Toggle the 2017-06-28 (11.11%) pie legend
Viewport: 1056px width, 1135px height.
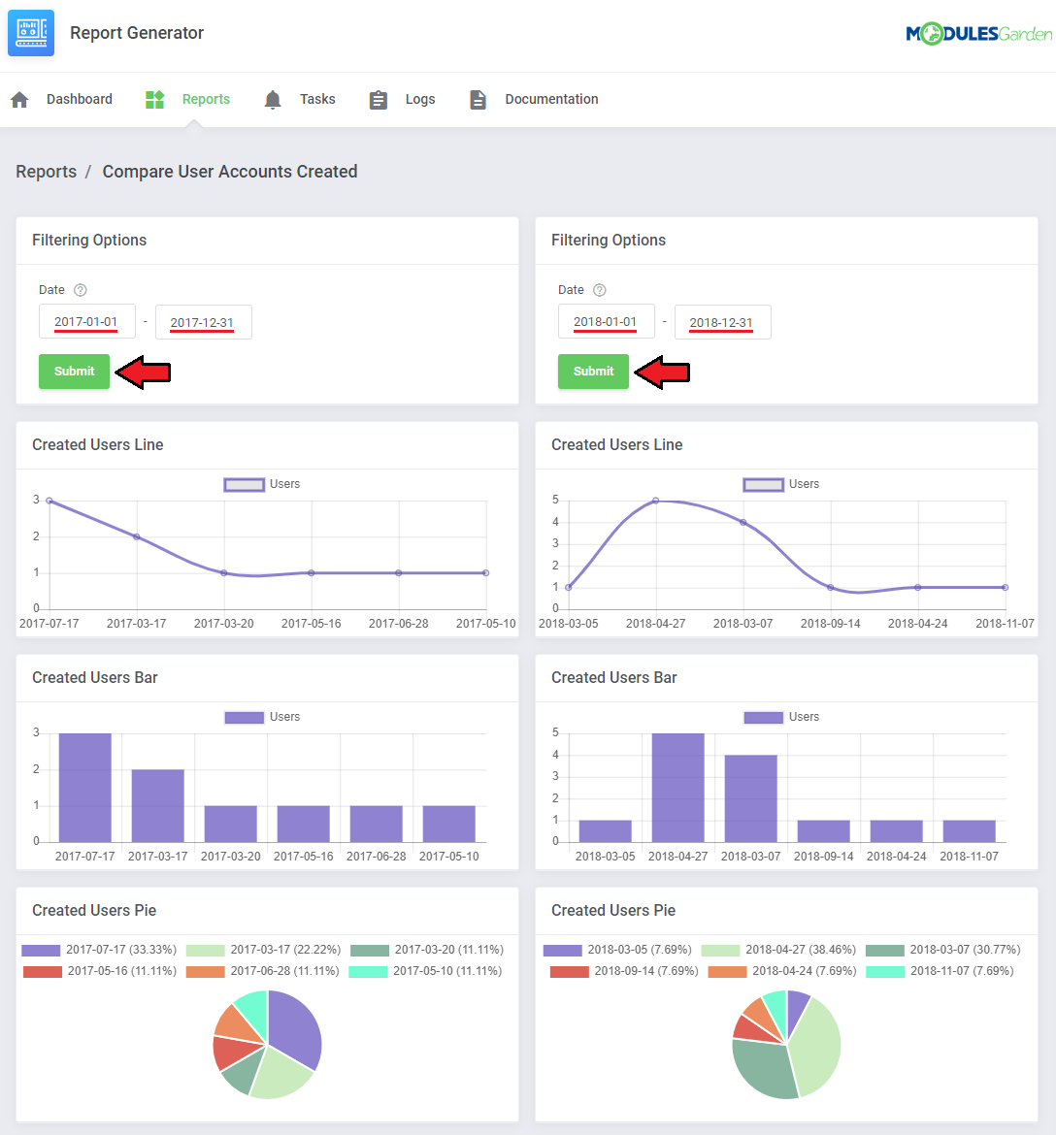263,971
